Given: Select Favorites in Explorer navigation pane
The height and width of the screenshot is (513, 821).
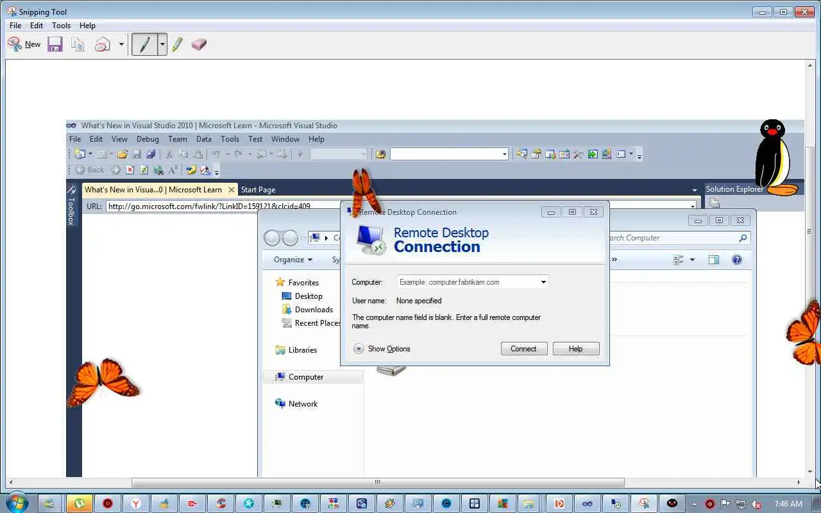Looking at the screenshot, I should click(296, 283).
